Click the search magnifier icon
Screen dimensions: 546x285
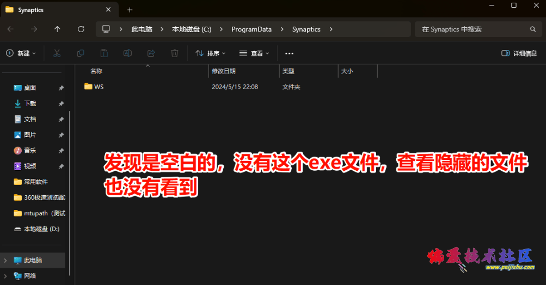(x=533, y=29)
